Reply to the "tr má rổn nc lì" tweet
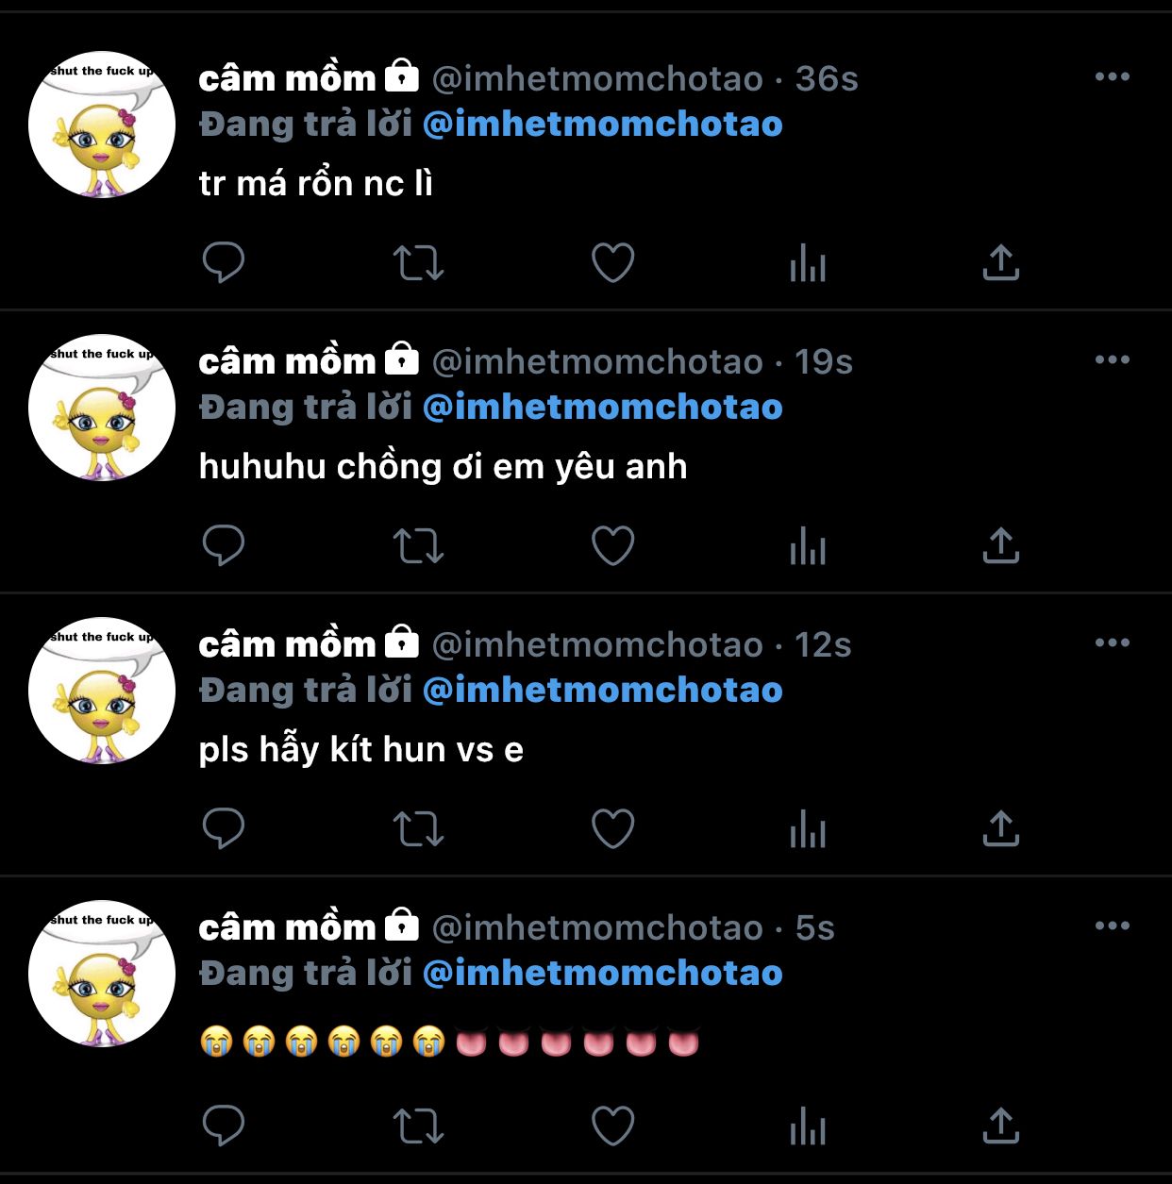Screen dimensions: 1172x1184 (224, 262)
